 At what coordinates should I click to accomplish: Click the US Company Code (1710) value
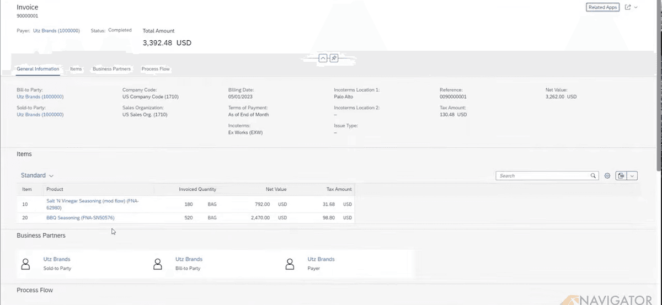click(x=151, y=97)
